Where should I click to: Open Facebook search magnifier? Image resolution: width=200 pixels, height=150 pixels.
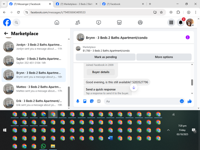pos(16,22)
